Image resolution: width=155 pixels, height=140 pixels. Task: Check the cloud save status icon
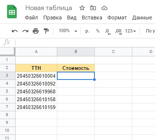[x=104, y=8]
